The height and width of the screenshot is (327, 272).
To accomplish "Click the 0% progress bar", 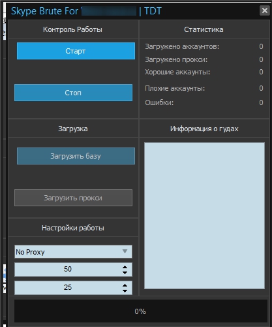I will tap(141, 311).
